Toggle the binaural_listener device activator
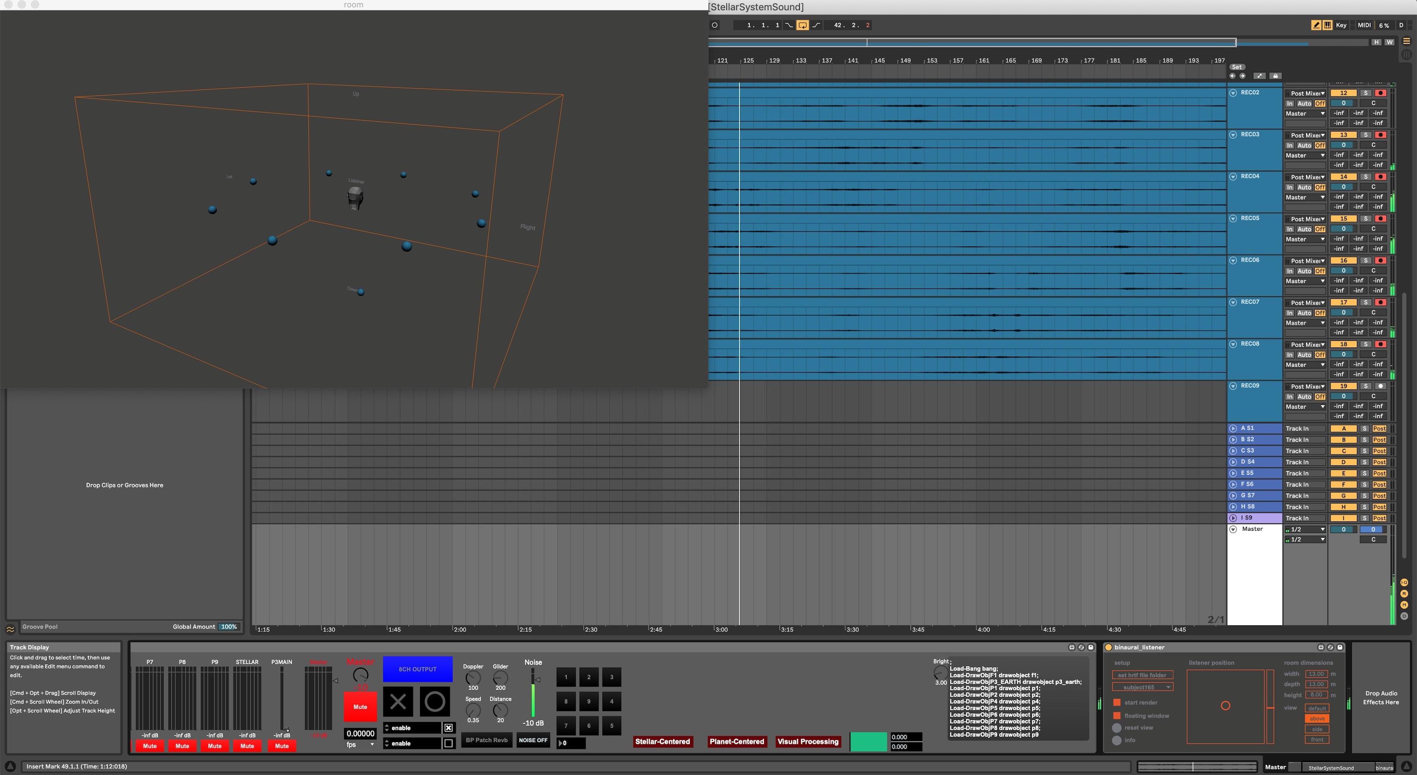Screen dimensions: 1417x775 (x=1108, y=647)
